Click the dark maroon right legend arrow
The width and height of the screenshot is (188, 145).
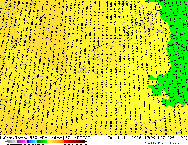pyautogui.click(x=85, y=141)
